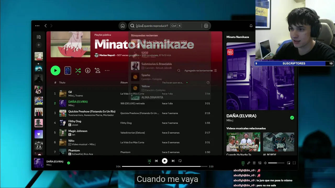
Task: Open artist Joost under Filthy Dog
Action: click(75, 125)
